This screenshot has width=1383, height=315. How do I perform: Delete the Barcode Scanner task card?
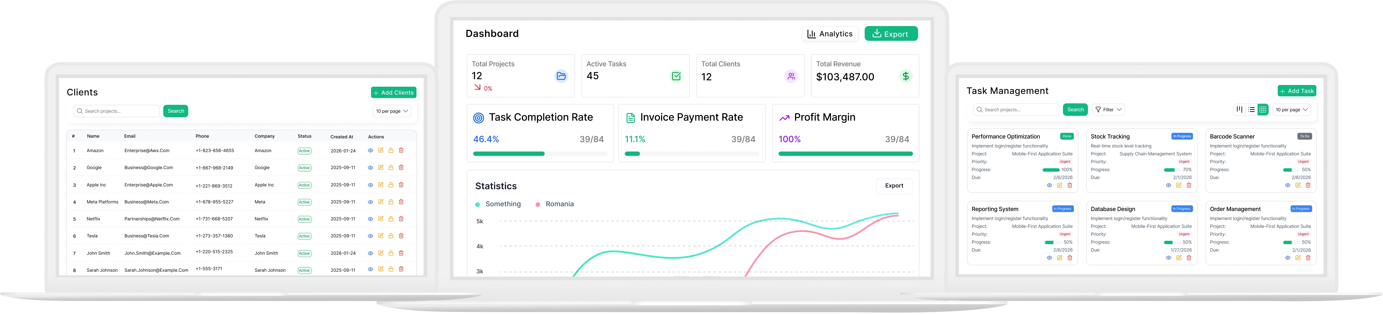(1308, 185)
